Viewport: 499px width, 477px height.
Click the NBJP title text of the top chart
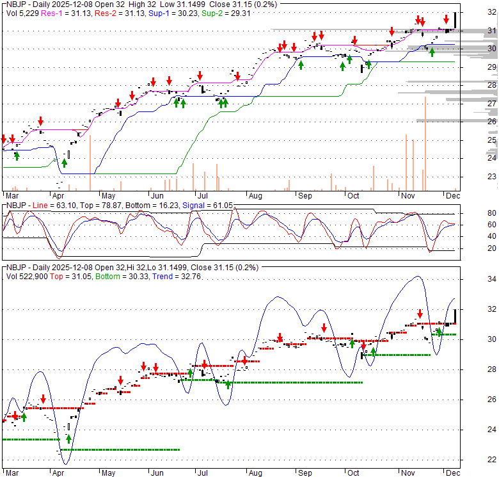(x=15, y=4)
